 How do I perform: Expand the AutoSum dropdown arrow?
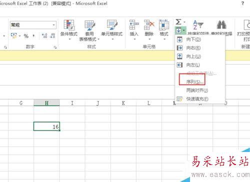tap(184, 22)
